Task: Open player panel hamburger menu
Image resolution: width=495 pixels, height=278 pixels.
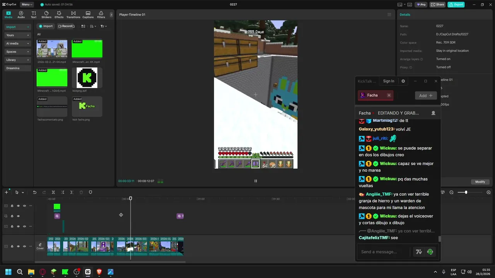Action: (x=389, y=15)
